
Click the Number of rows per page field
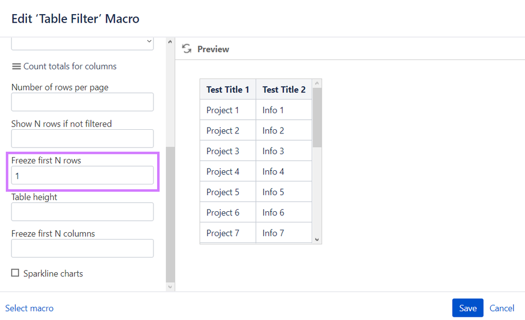83,102
